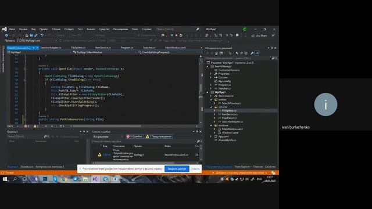The image size is (372, 209).
Task: Select ItemService.cs in Solution Explorer
Action: point(230,114)
